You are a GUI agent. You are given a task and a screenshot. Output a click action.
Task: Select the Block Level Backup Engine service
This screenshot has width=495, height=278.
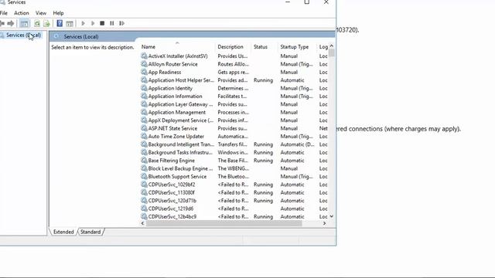180,168
